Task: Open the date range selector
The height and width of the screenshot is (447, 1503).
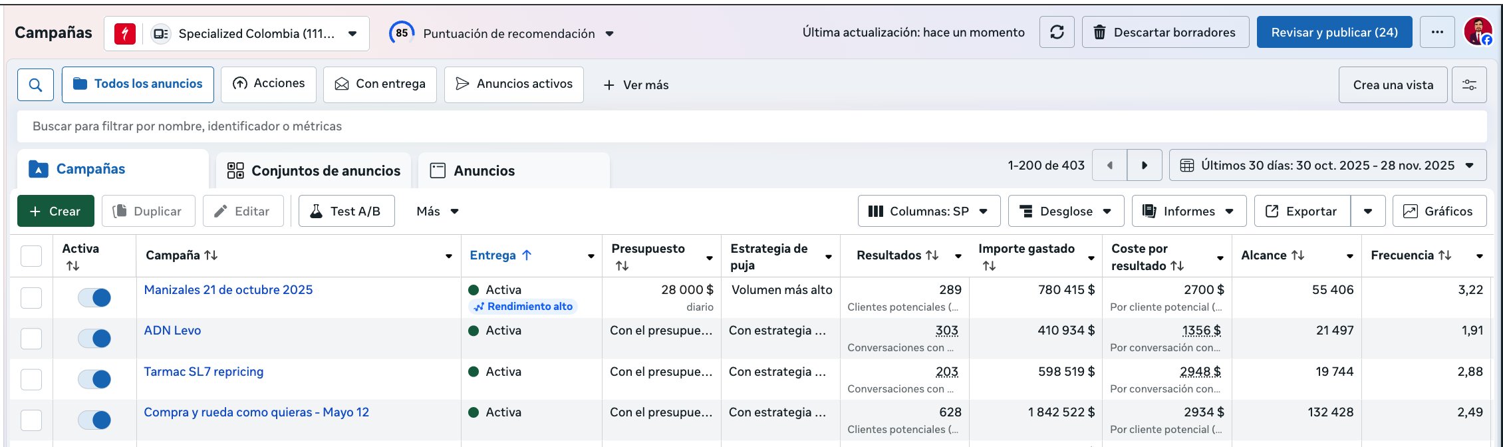Action: point(1327,166)
